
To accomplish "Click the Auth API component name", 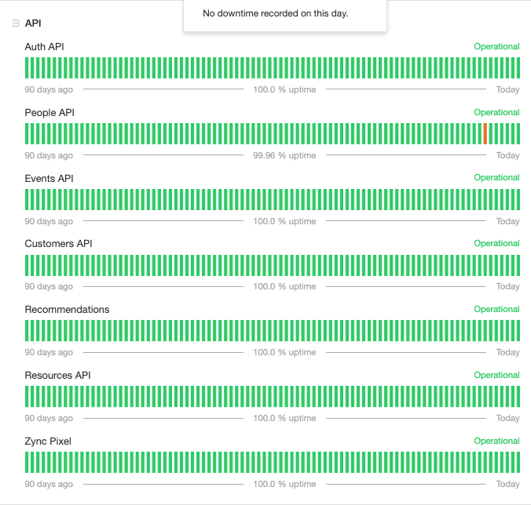I will (44, 46).
